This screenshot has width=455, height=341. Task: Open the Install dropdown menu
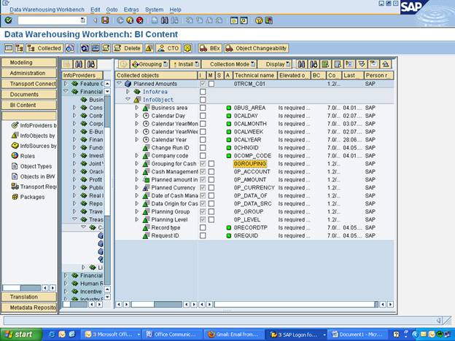pyautogui.click(x=185, y=64)
